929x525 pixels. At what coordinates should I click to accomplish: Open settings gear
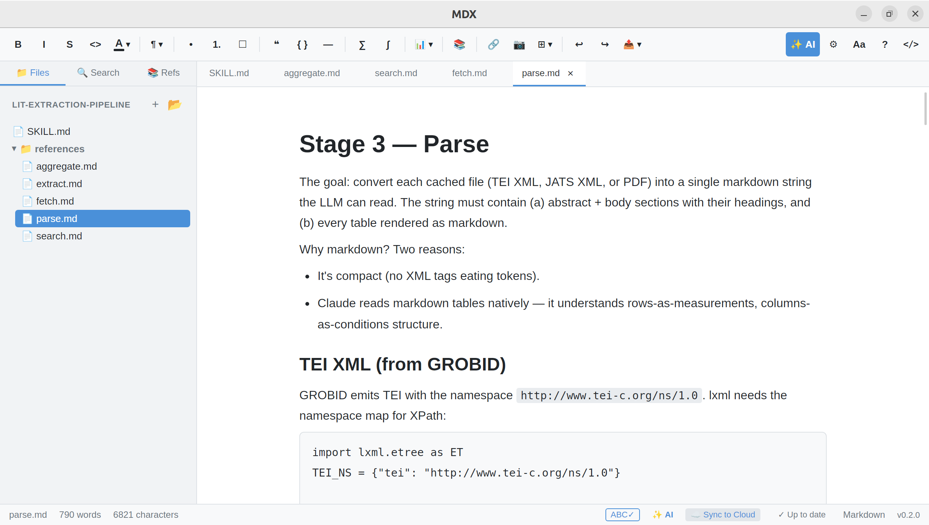tap(833, 44)
